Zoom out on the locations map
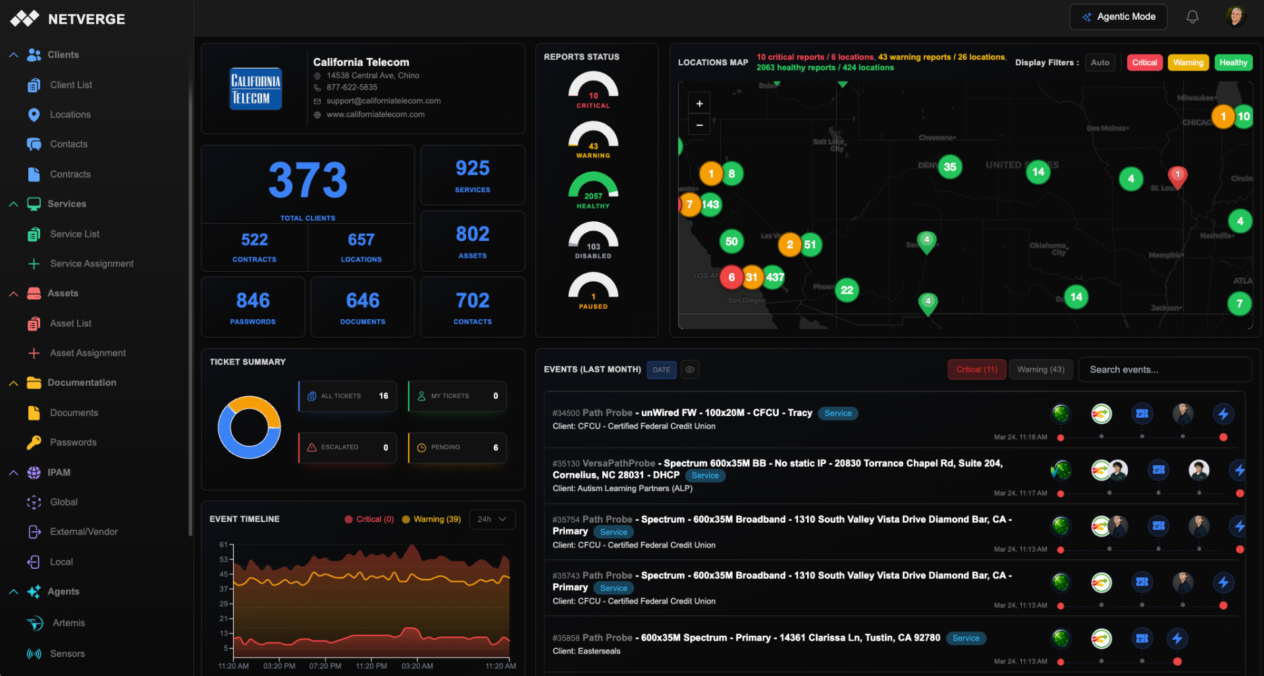Image resolution: width=1264 pixels, height=676 pixels. (699, 124)
